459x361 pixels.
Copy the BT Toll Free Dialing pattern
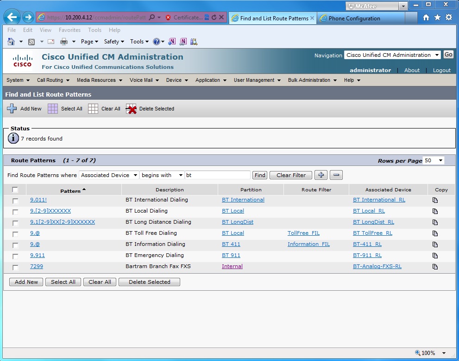(x=435, y=233)
